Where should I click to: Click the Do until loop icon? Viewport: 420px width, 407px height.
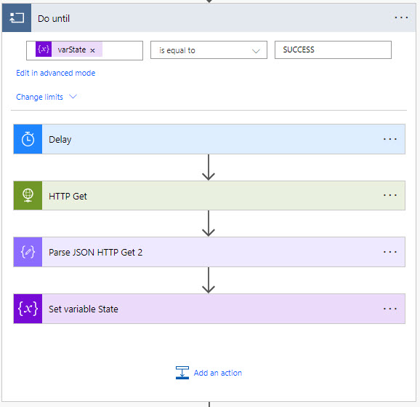tap(17, 18)
